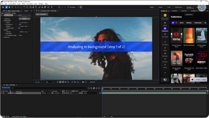Open Spotlight FX Home section

coord(165,24)
